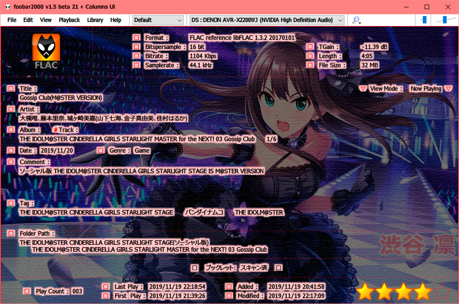Screen dimensions: 459x304
Task: Click the bitrate value 1104 Kbps
Action: pos(203,56)
